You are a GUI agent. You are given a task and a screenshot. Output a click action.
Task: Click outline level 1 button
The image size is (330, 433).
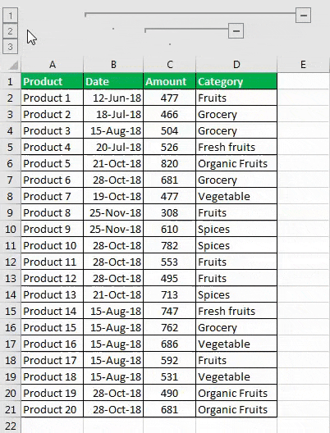[x=10, y=16]
